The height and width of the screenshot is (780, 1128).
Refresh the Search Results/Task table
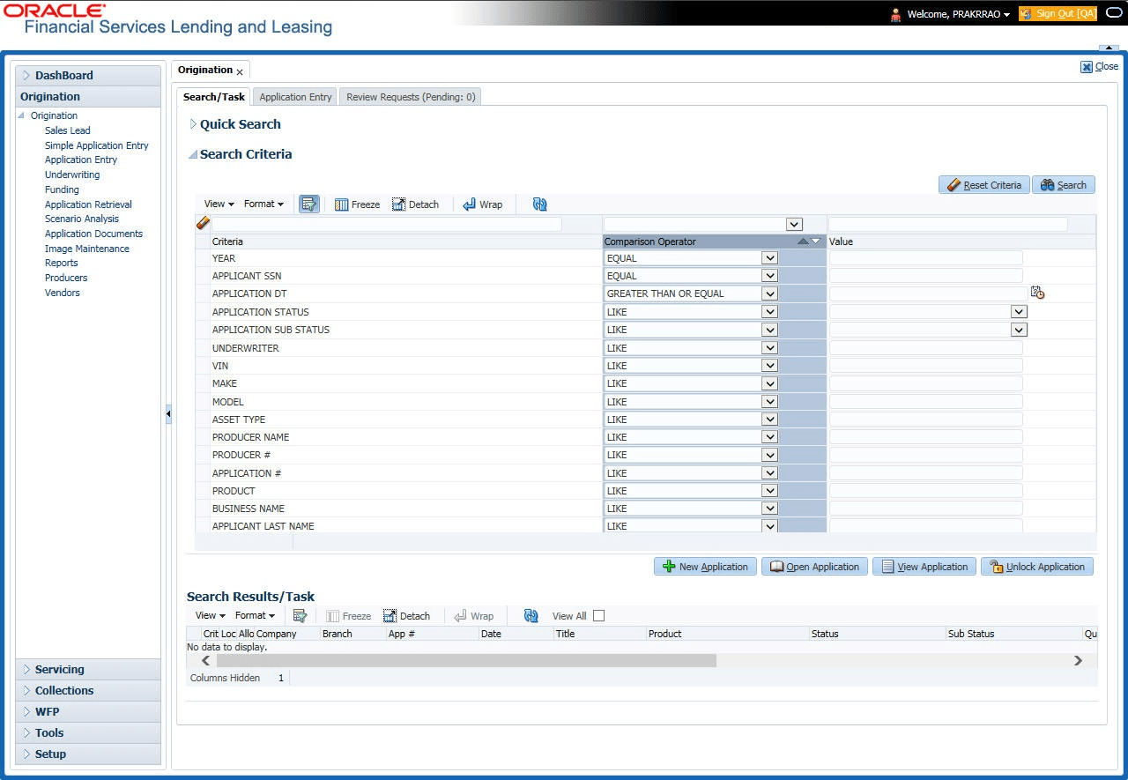tap(531, 616)
